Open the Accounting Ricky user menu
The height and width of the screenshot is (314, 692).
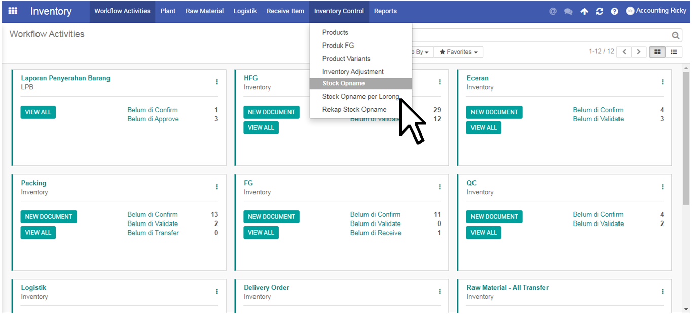tap(656, 11)
